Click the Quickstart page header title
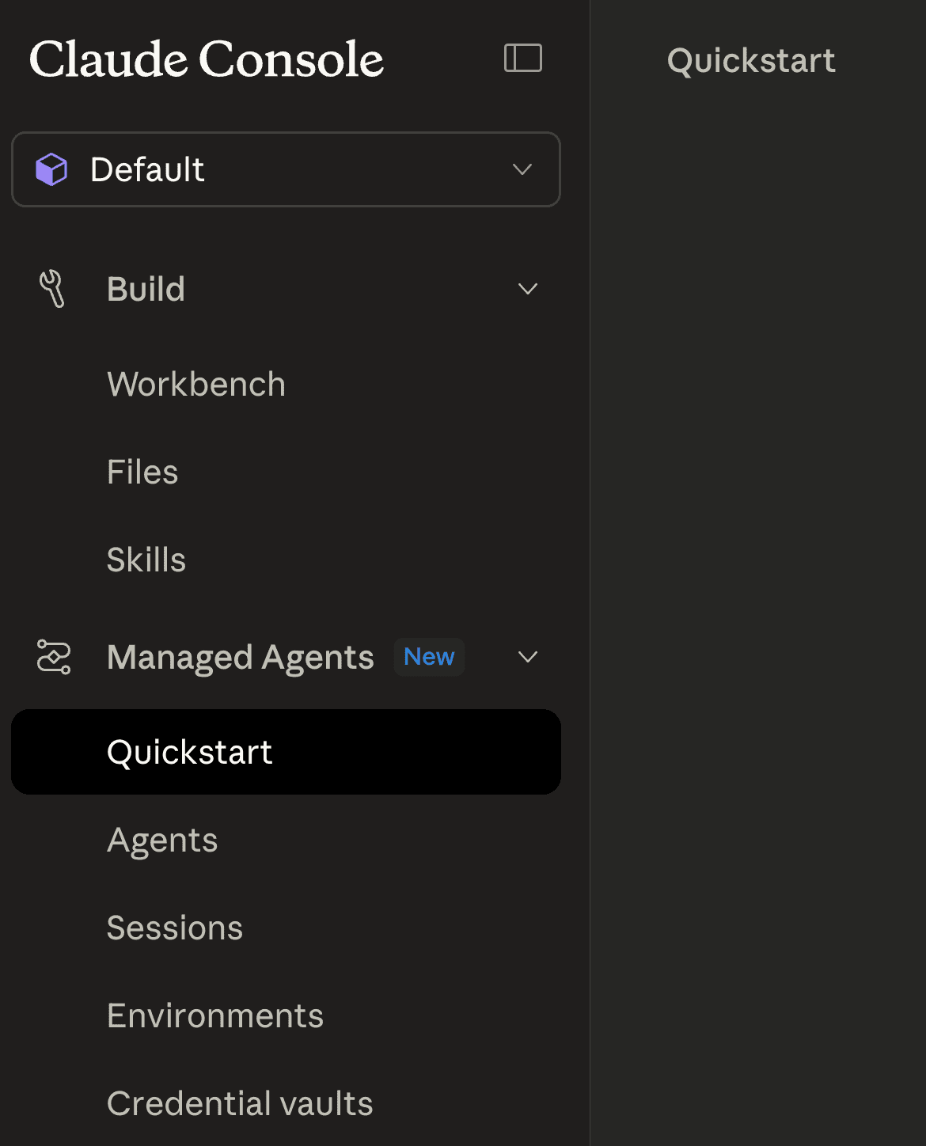926x1146 pixels. click(x=751, y=61)
